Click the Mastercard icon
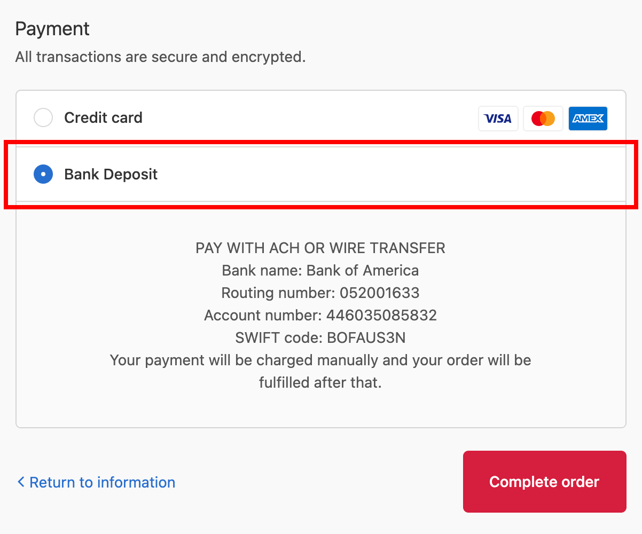642x534 pixels. tap(543, 118)
